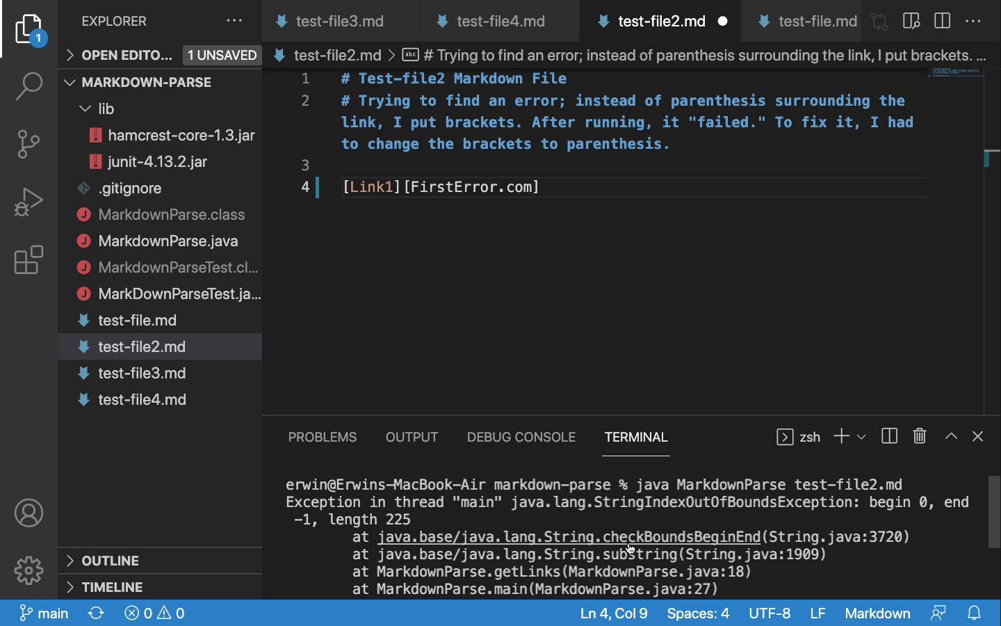Collapse the MARKDOWN-PARSE folder section

tap(160, 82)
